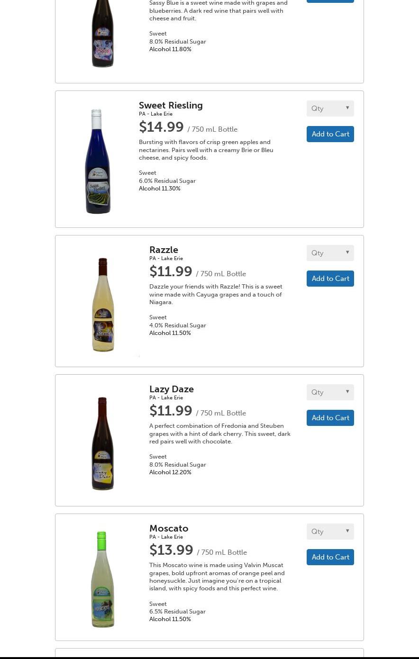This screenshot has width=419, height=659.
Task: Open the Qty dropdown for Razzle
Action: pyautogui.click(x=330, y=253)
